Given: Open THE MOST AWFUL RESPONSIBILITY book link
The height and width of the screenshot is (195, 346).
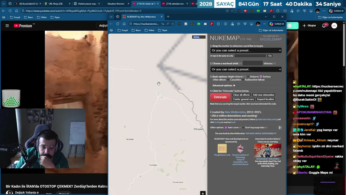Looking at the screenshot, I should pos(261,134).
